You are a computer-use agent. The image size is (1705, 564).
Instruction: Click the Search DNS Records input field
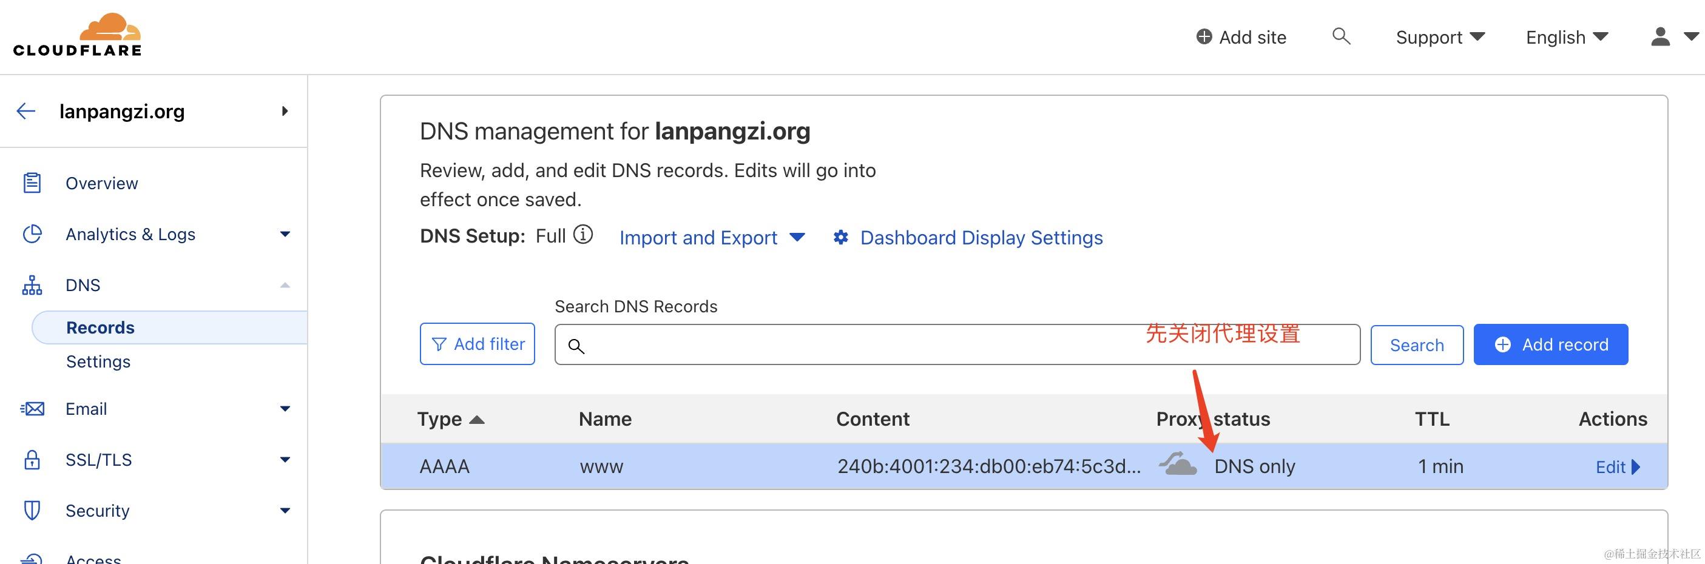point(956,344)
